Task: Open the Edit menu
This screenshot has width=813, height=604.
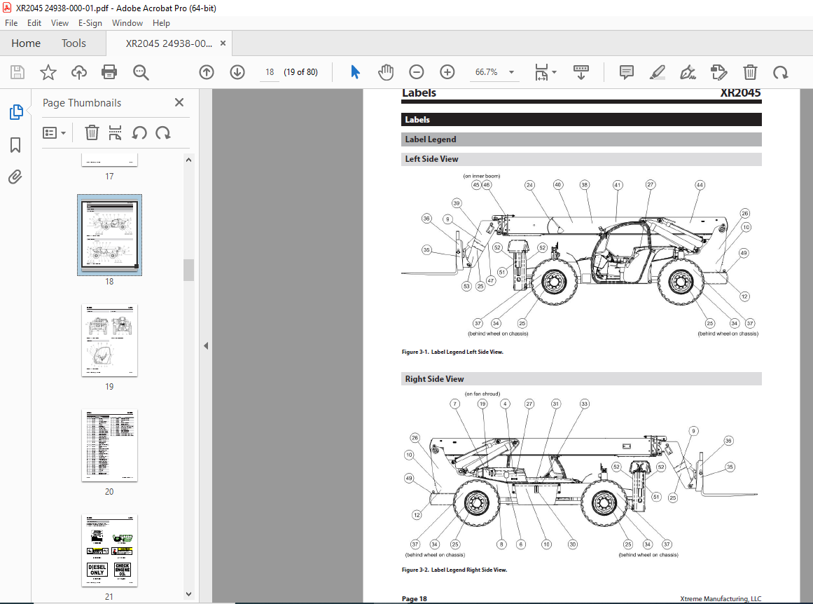Action: tap(34, 23)
